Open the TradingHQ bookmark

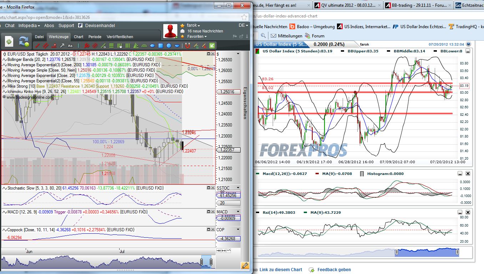click(466, 26)
